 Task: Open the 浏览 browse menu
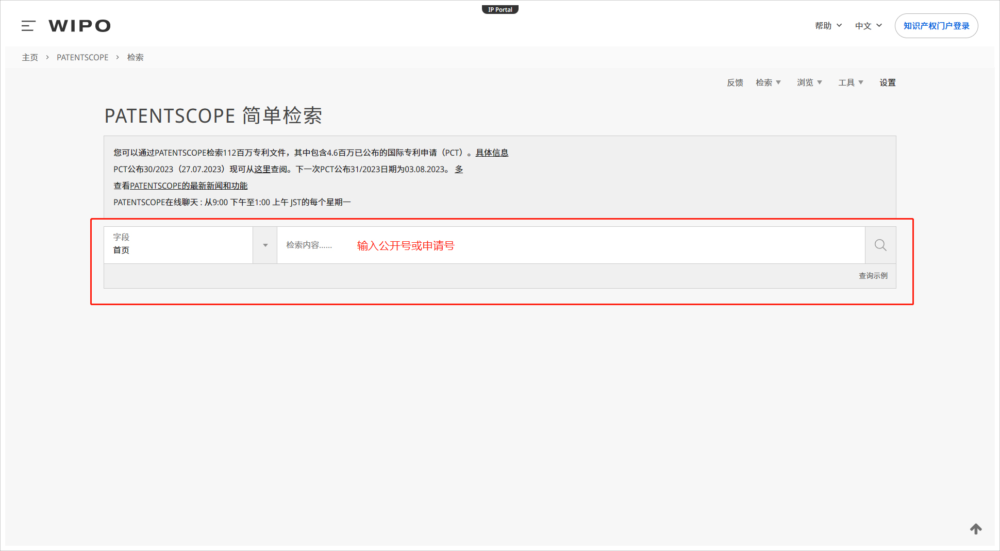tap(809, 82)
